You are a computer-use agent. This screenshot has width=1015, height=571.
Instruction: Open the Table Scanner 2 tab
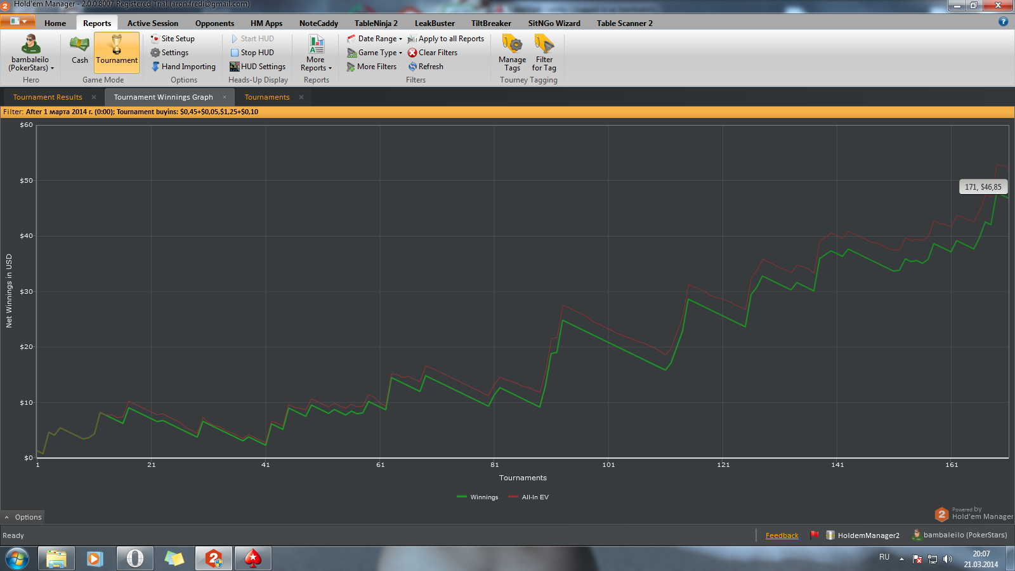[x=624, y=23]
